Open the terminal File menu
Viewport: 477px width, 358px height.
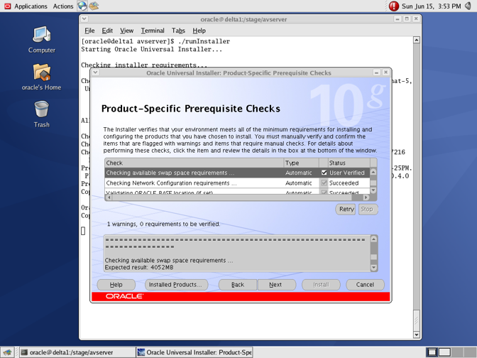click(x=89, y=31)
